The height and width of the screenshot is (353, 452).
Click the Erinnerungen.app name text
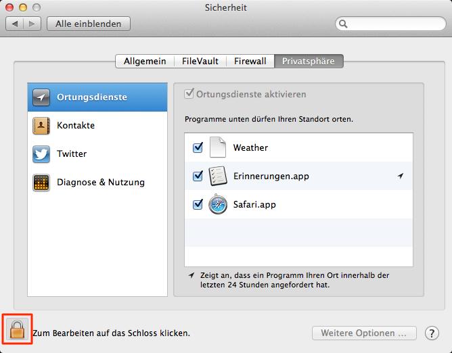coord(271,176)
